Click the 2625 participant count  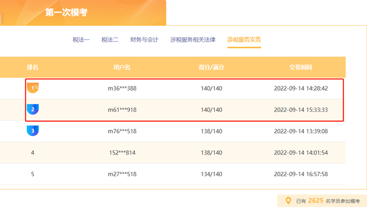click(x=316, y=200)
